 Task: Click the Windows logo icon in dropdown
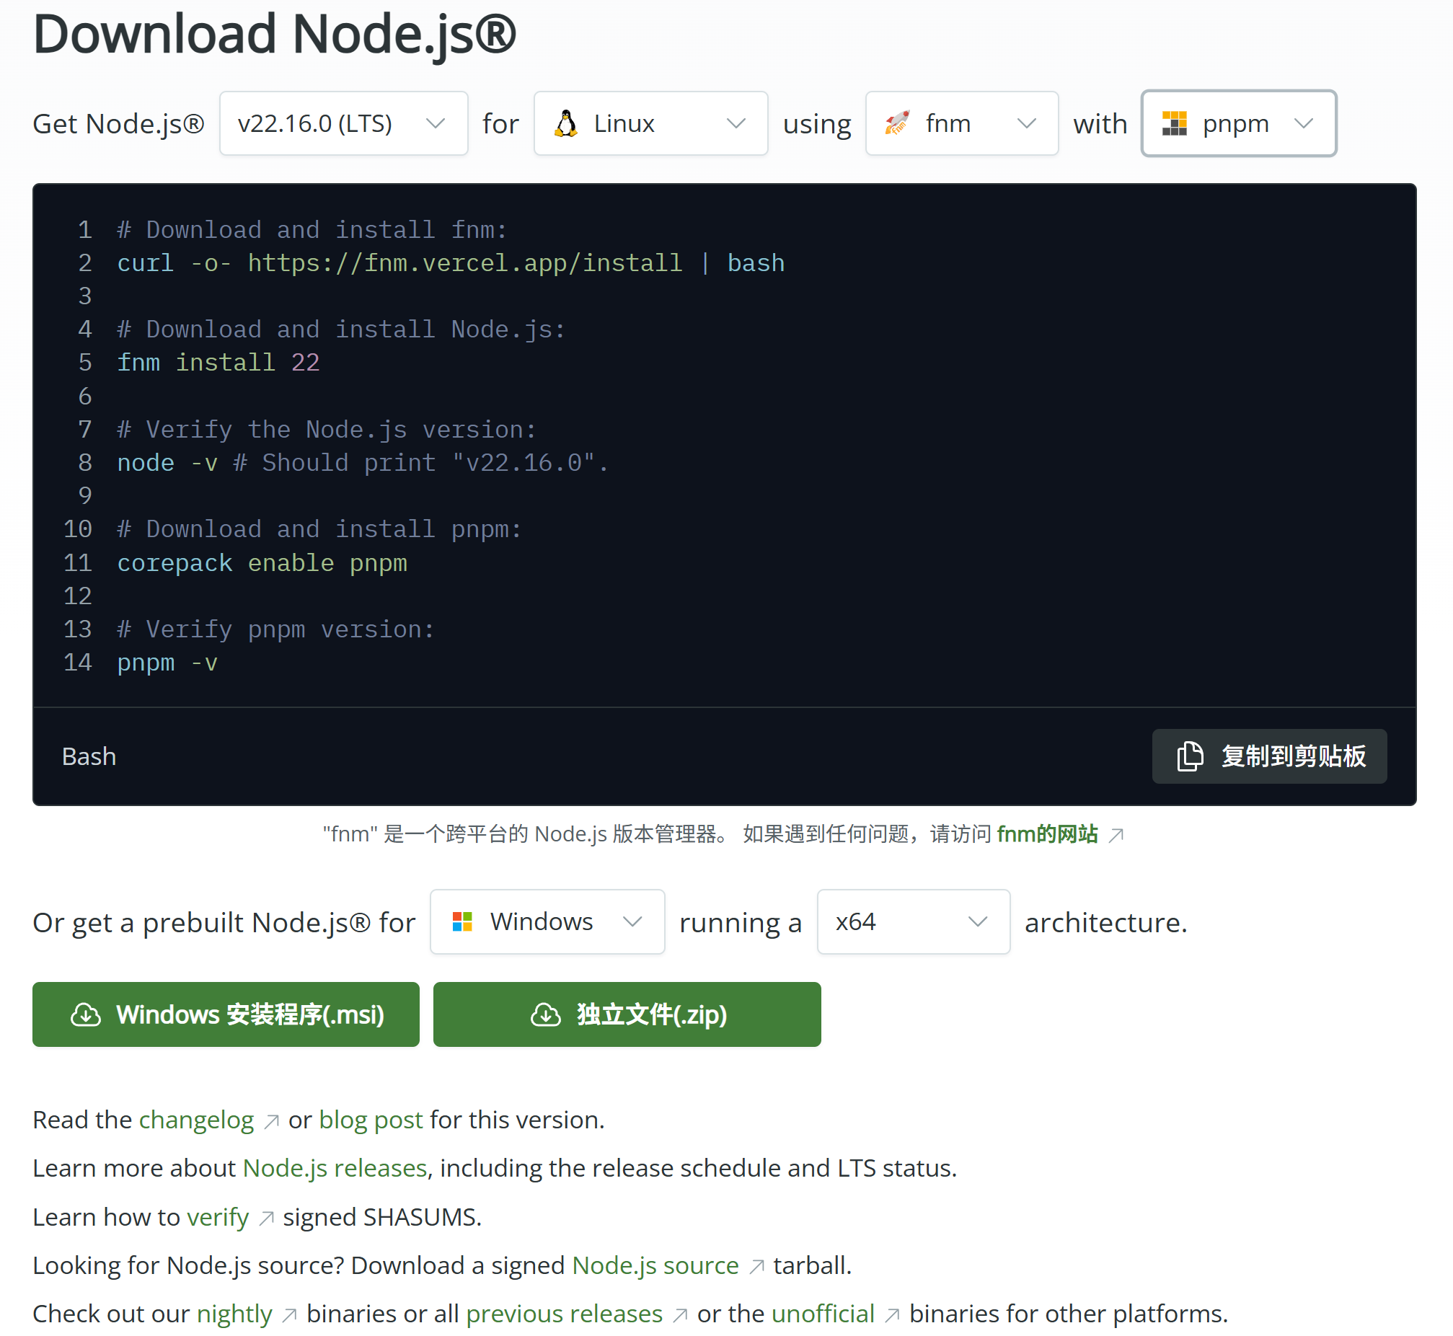click(462, 921)
